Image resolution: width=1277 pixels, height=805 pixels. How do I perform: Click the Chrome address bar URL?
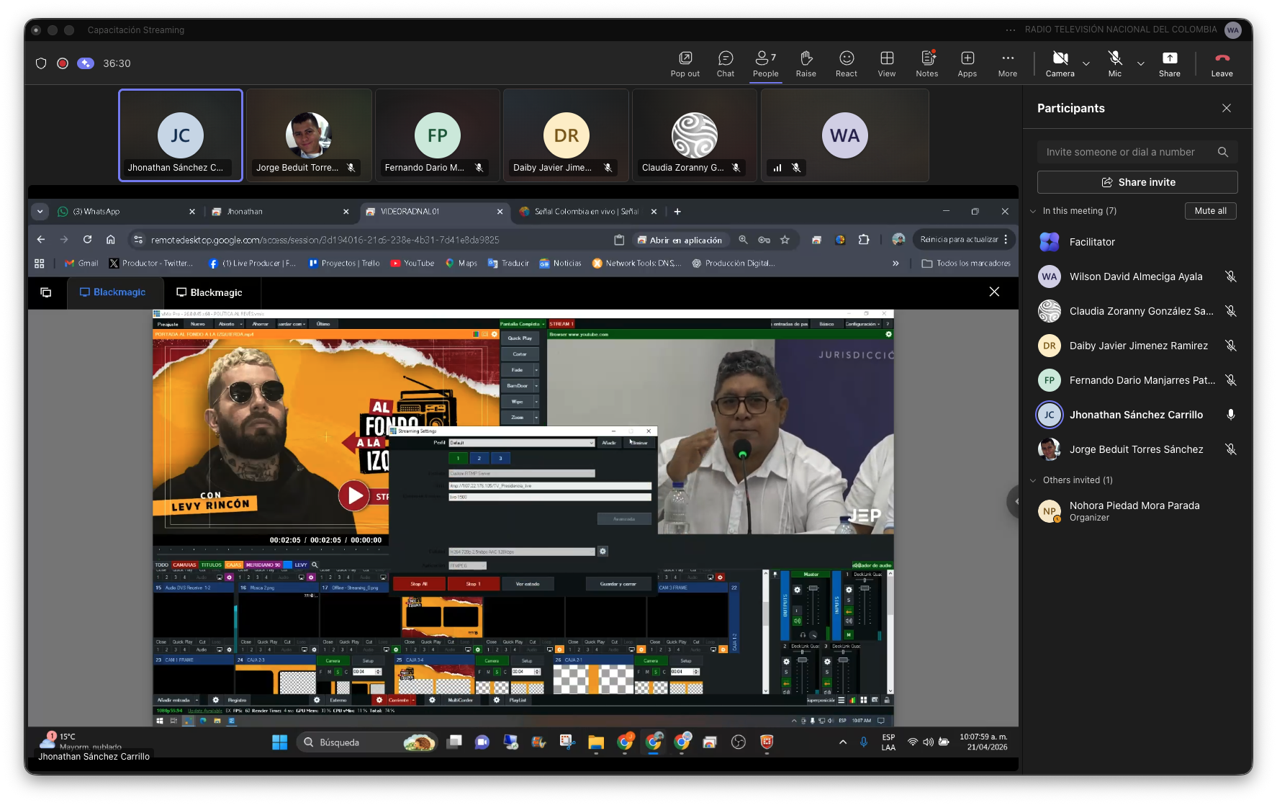tap(325, 240)
